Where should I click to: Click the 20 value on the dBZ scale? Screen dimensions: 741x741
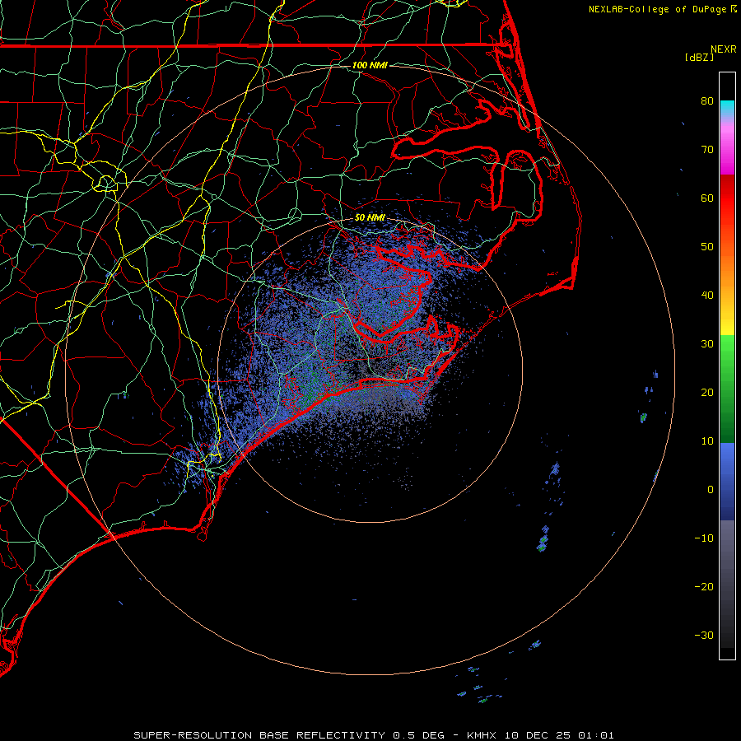point(707,392)
